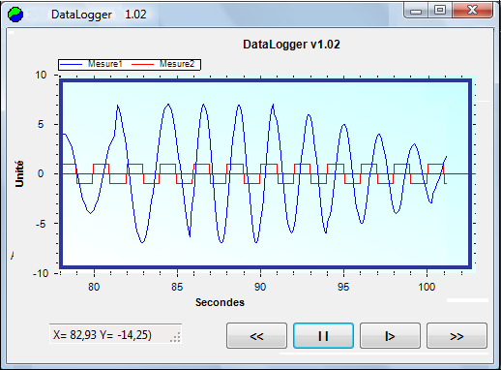501x370 pixels.
Task: Maximize the DataLogger window
Action: (x=440, y=11)
